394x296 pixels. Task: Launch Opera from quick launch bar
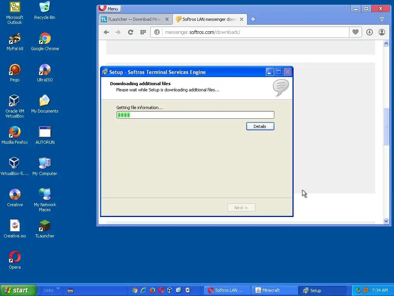pos(161,290)
